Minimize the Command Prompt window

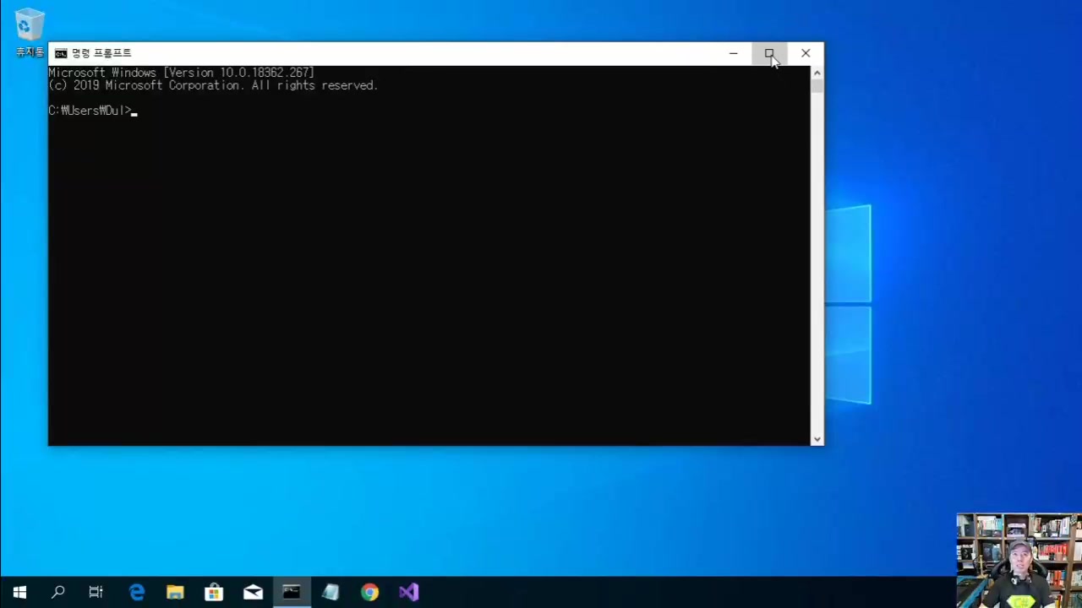coord(733,53)
